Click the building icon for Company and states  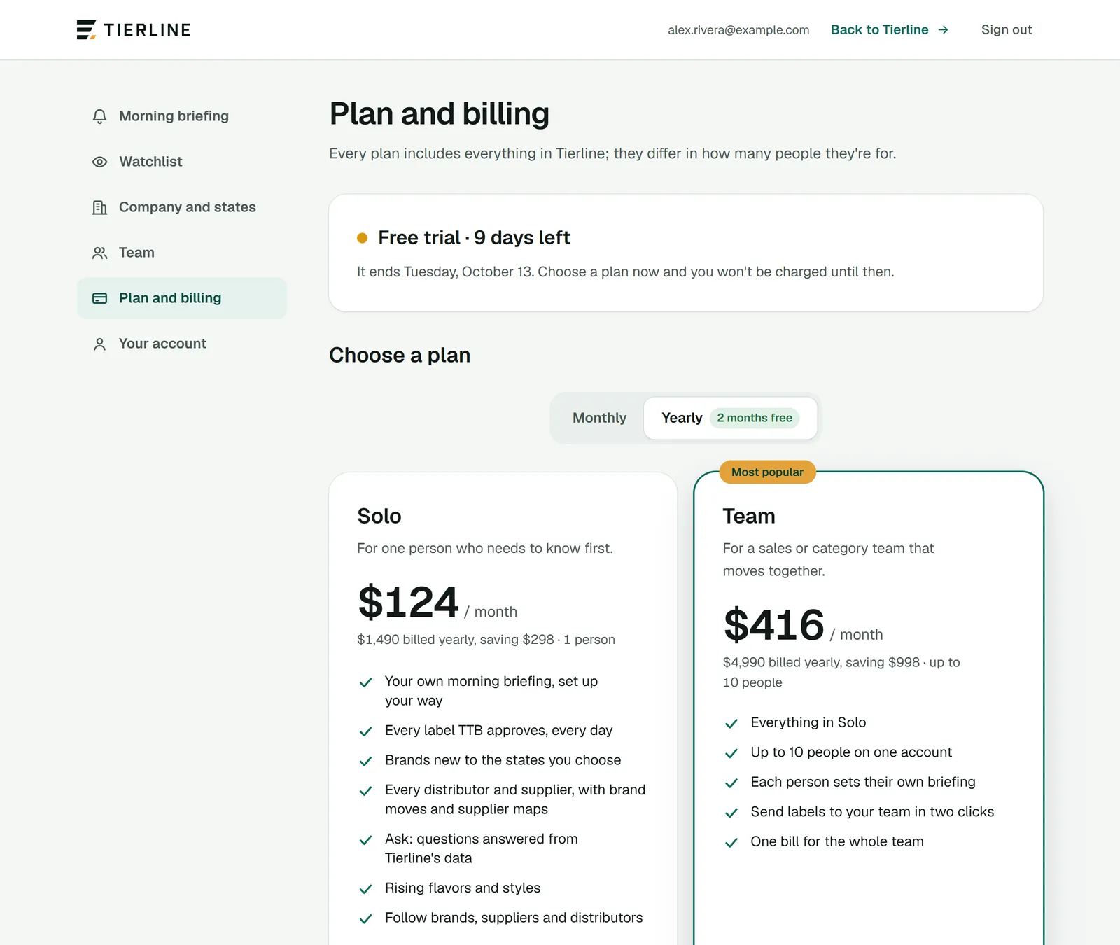100,207
